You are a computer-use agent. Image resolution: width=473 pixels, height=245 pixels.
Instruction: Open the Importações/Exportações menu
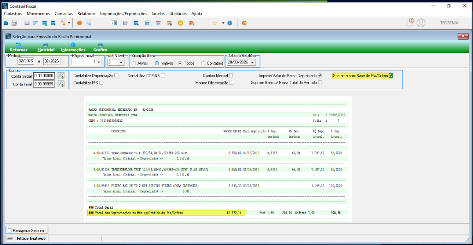124,14
